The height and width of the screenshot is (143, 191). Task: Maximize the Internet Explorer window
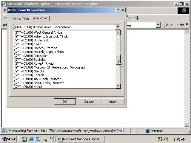(x=181, y=4)
